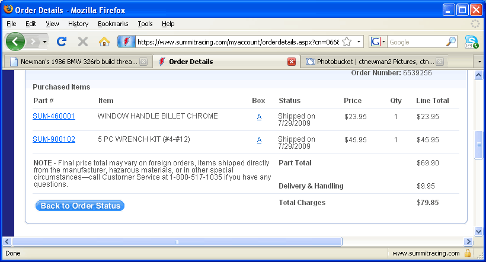The width and height of the screenshot is (486, 262).
Task: Close the Newman's BMW build thread tab
Action: pos(143,62)
